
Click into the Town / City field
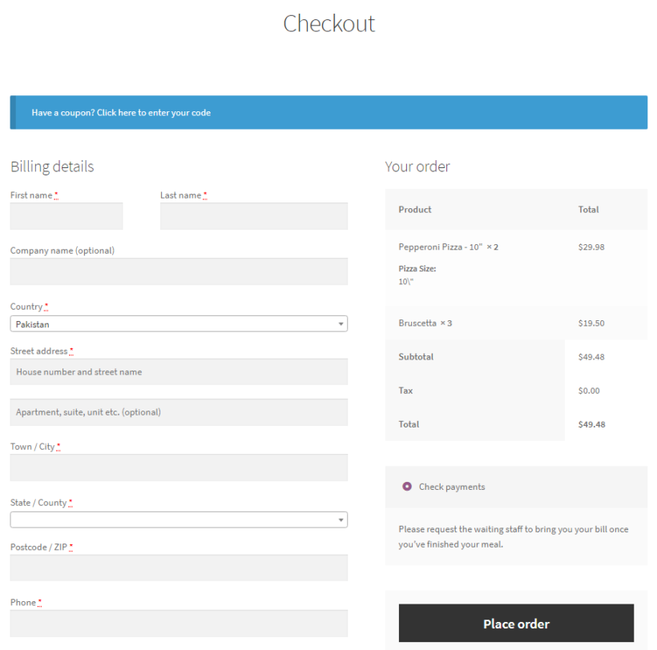point(178,467)
